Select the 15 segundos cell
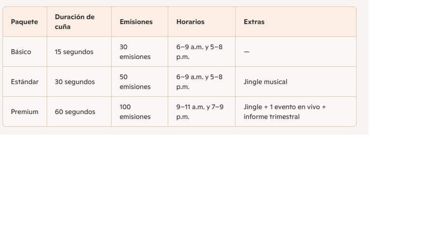This screenshot has height=233, width=421. click(74, 52)
